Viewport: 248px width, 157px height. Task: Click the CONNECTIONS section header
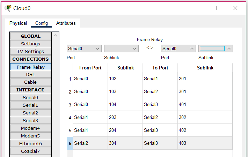(x=30, y=59)
